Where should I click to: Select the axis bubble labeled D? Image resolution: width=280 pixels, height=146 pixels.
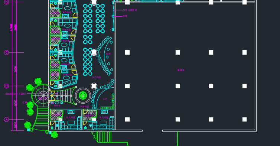(6, 2)
